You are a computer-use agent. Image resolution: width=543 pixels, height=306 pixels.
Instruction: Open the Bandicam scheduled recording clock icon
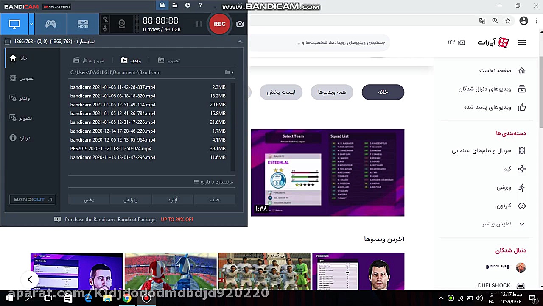pyautogui.click(x=188, y=6)
